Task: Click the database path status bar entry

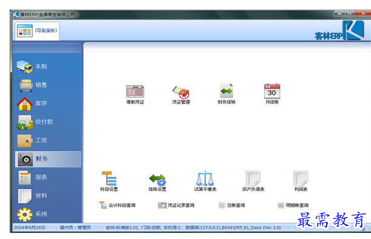Action: [233, 227]
